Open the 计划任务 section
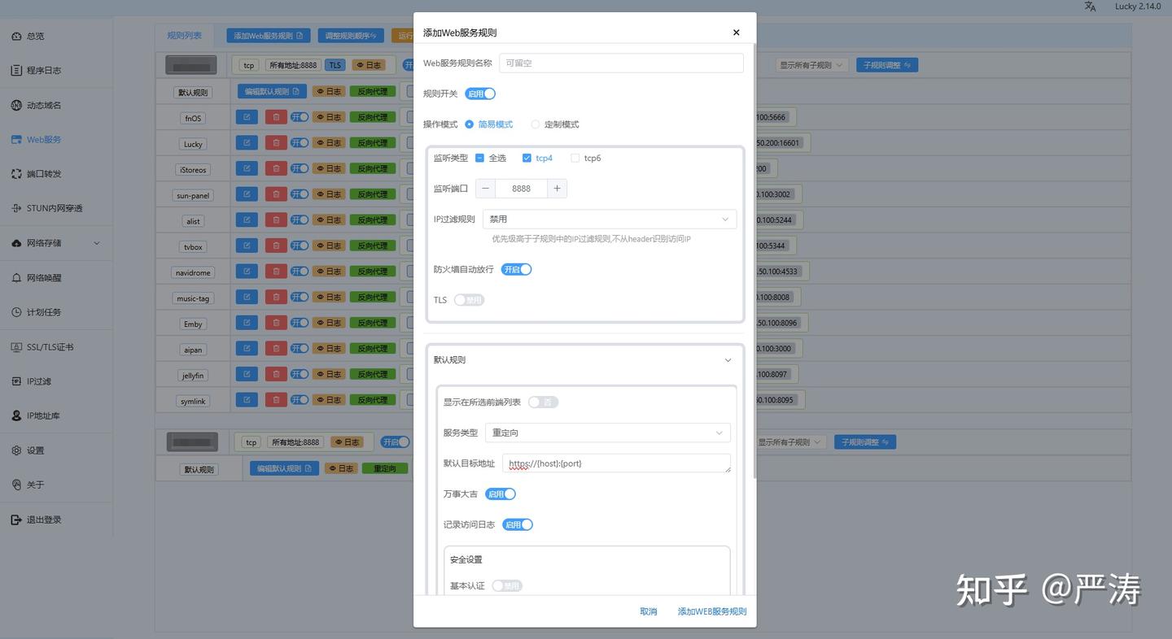 tap(45, 311)
